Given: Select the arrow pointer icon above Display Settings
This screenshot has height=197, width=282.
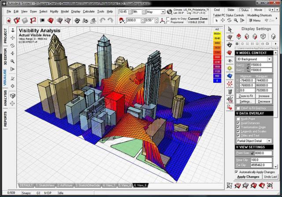Looking at the screenshot, I should click(x=230, y=30).
